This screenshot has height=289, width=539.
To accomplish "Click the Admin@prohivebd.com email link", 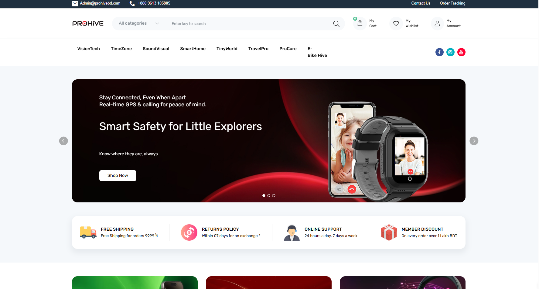I will (100, 3).
